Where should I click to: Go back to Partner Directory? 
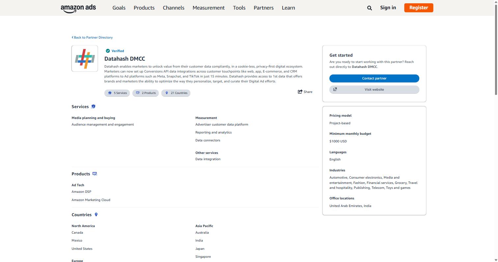pyautogui.click(x=92, y=37)
